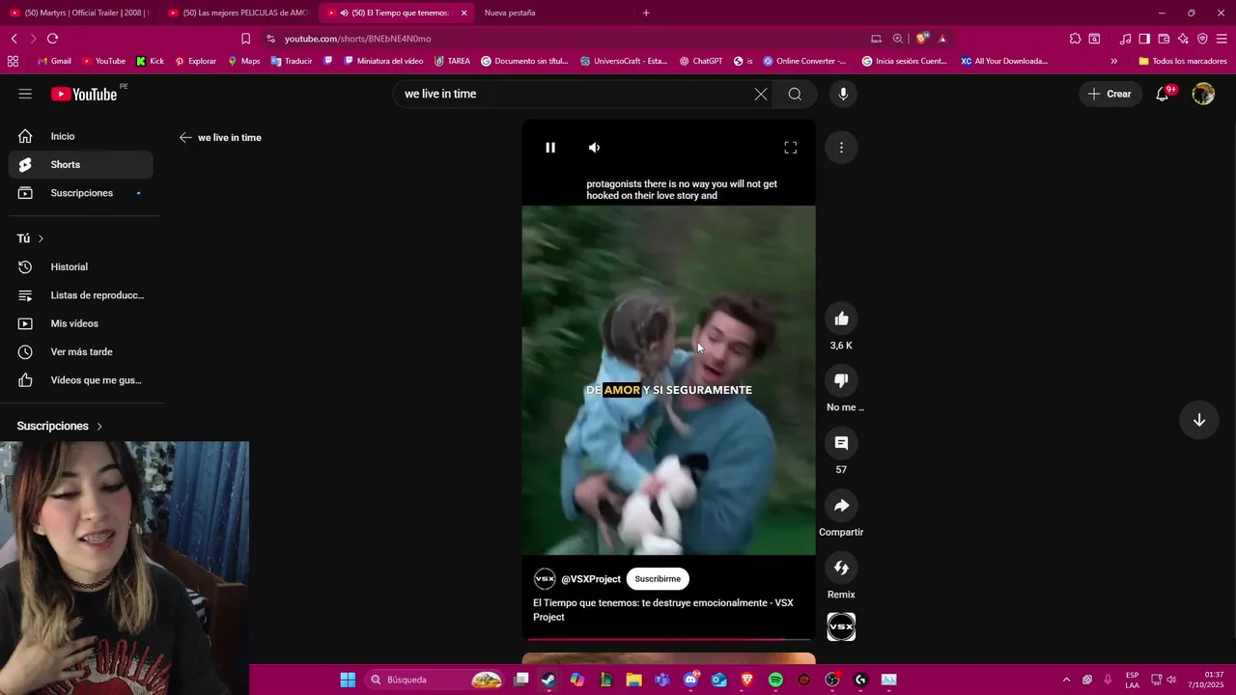Show more bookmarks with the double chevron
This screenshot has height=695, width=1236.
click(1113, 61)
